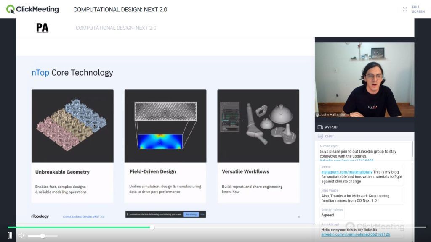Mute audio with the speaker icon
431x242 pixels.
(21, 235)
